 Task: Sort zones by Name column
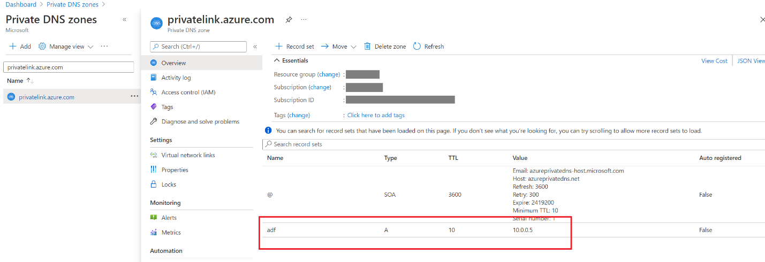click(x=16, y=81)
